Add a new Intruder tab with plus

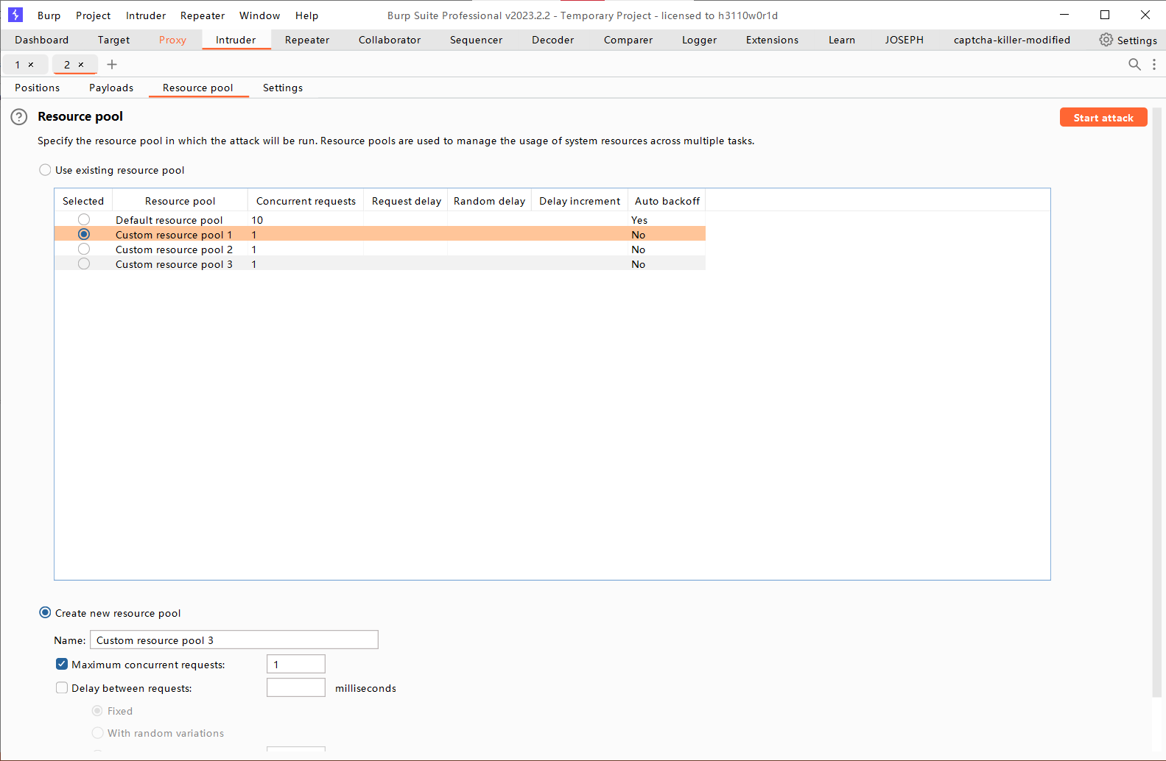[x=112, y=65]
